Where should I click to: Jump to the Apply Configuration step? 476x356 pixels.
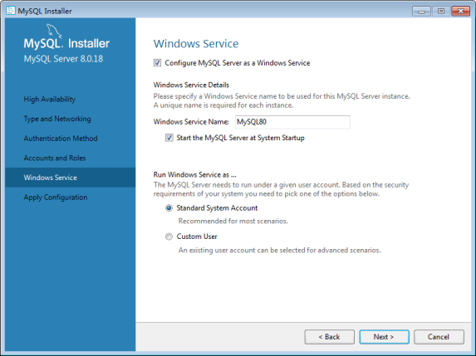(56, 198)
